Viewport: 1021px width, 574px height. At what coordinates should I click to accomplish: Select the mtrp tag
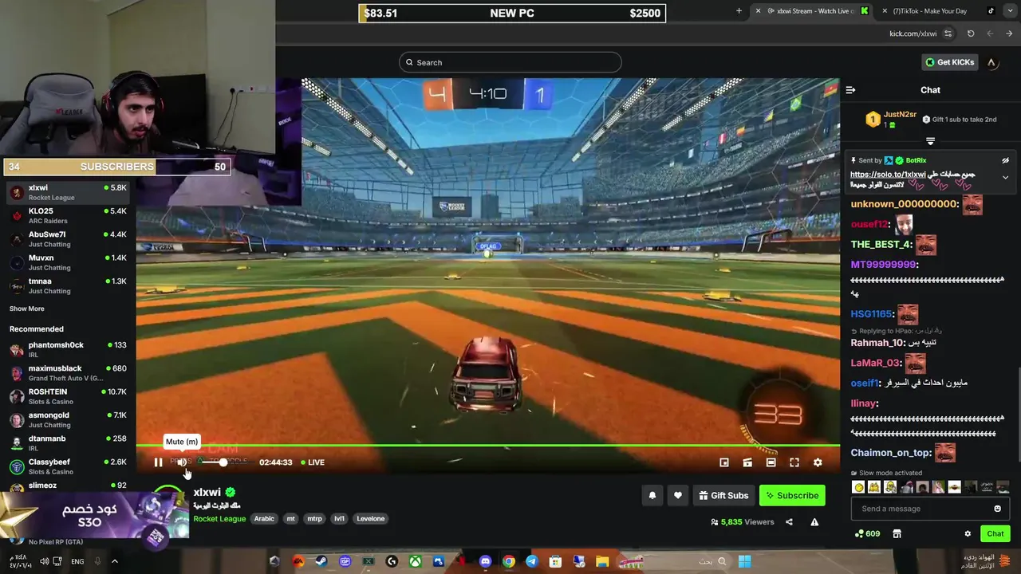[x=314, y=518]
